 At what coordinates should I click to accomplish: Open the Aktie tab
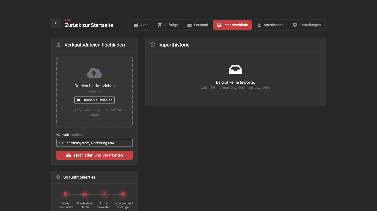pyautogui.click(x=141, y=25)
